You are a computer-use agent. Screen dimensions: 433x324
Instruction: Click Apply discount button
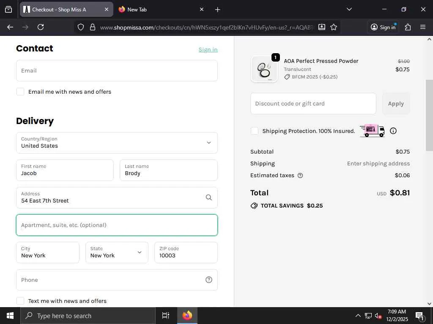(396, 104)
